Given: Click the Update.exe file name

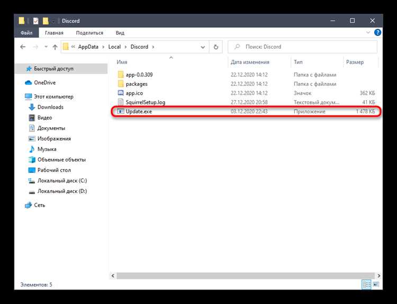Looking at the screenshot, I should click(x=139, y=111).
